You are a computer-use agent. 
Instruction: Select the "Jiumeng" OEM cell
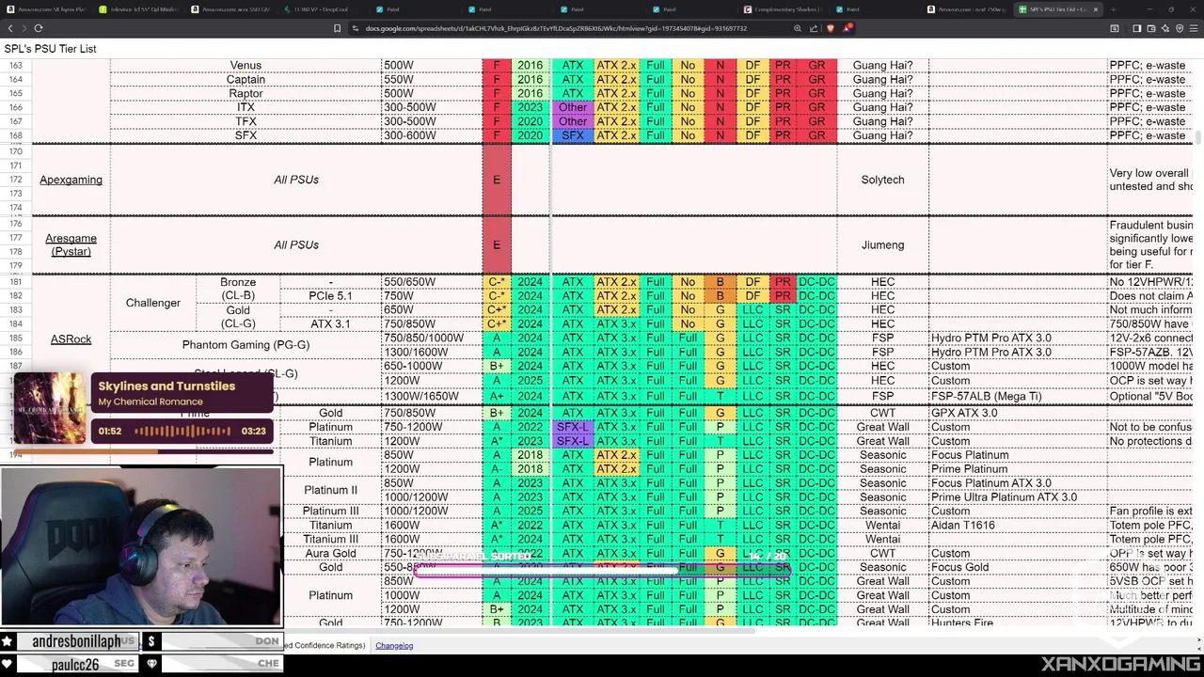(x=882, y=244)
